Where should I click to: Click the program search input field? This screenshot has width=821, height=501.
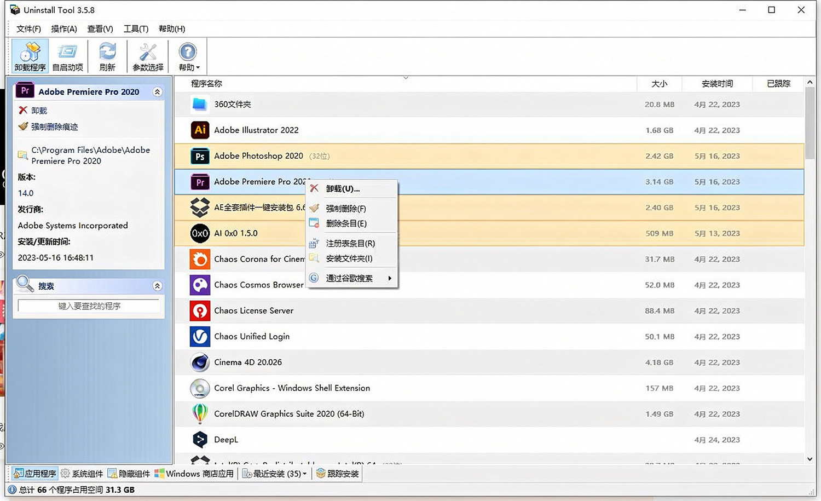tap(89, 306)
